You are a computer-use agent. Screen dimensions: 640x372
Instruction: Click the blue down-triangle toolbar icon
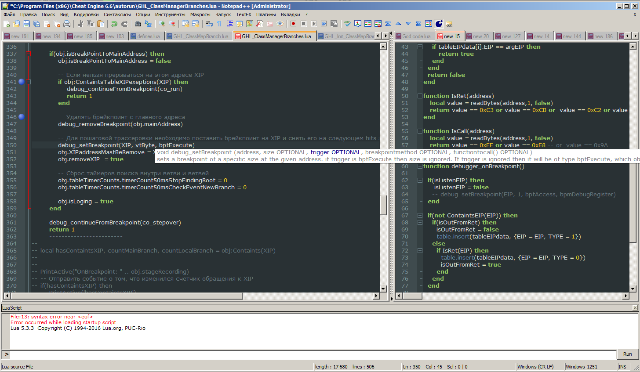(x=408, y=24)
